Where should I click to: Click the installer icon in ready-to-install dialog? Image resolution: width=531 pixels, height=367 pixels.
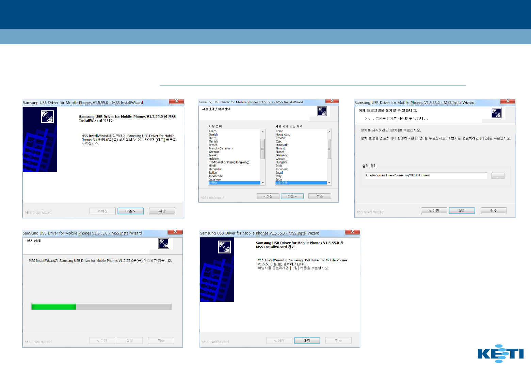496,113
